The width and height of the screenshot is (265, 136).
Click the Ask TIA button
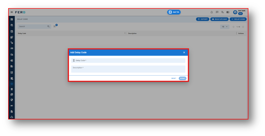[174, 12]
